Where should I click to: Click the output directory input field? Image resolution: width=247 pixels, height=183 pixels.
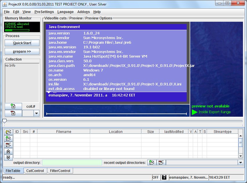point(72,162)
